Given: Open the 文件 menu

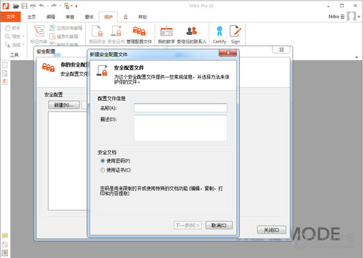Looking at the screenshot, I should tap(11, 16).
